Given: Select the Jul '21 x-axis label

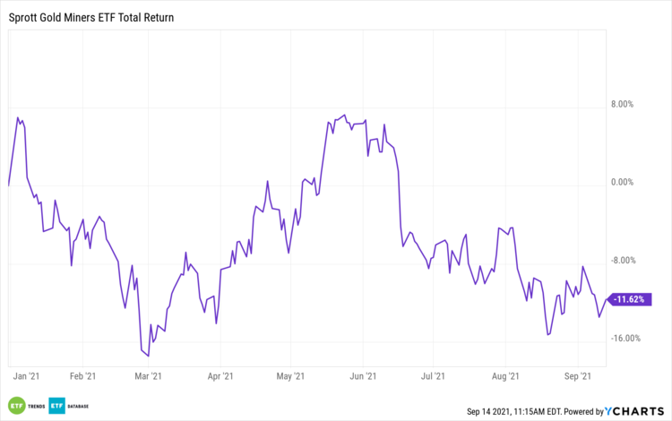Looking at the screenshot, I should [434, 377].
